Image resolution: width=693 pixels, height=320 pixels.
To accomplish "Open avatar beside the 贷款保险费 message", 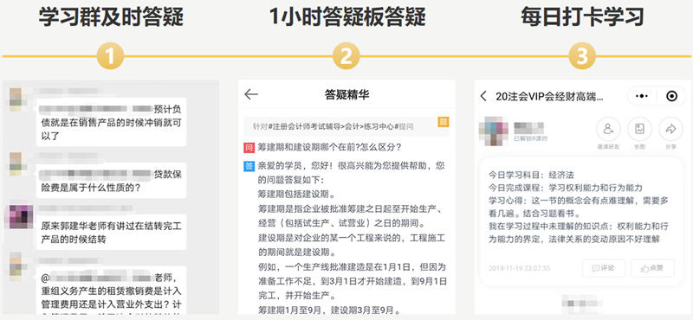I will [16, 163].
